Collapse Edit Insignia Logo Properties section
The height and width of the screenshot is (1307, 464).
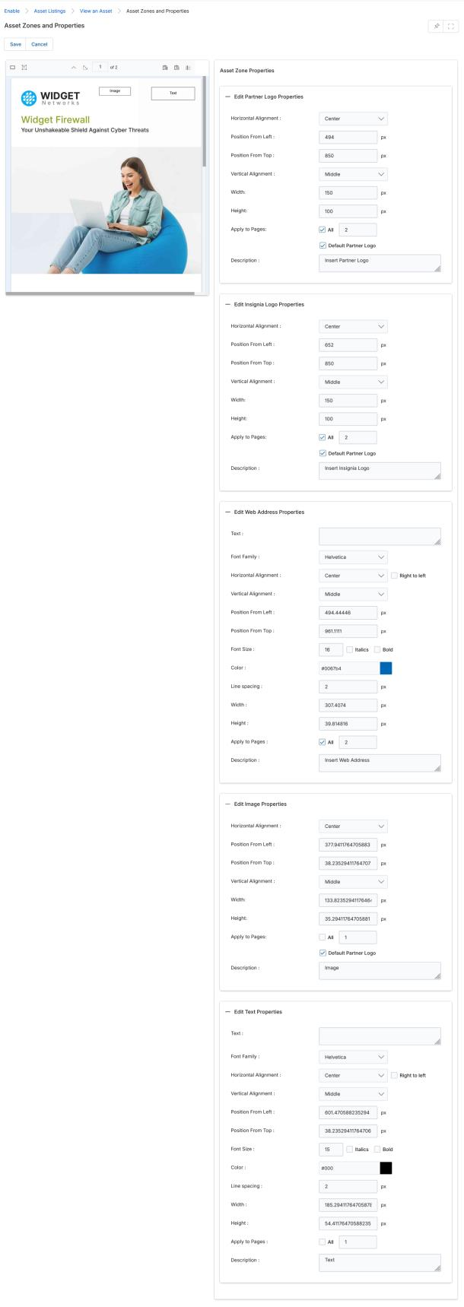pos(228,304)
